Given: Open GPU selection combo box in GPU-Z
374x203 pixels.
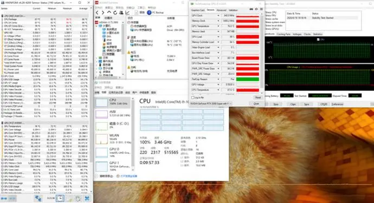Looking at the screenshot, I should point(211,103).
